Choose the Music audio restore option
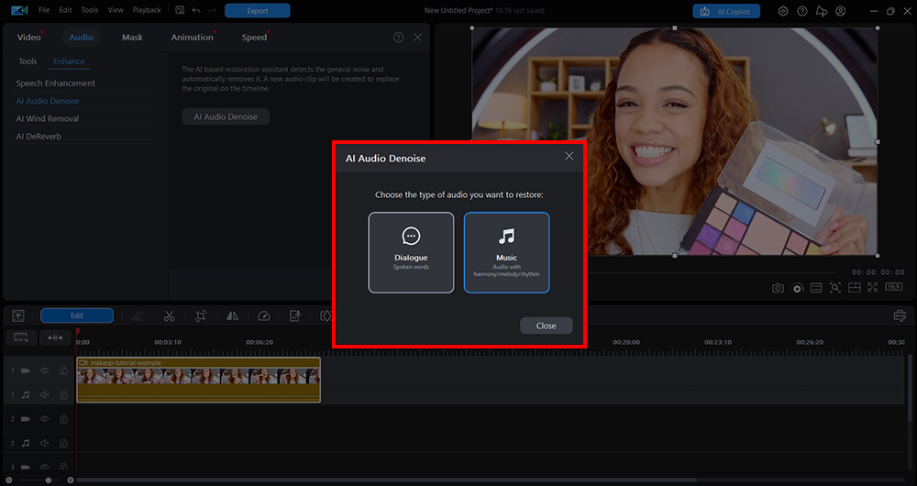The width and height of the screenshot is (917, 486). coord(506,252)
